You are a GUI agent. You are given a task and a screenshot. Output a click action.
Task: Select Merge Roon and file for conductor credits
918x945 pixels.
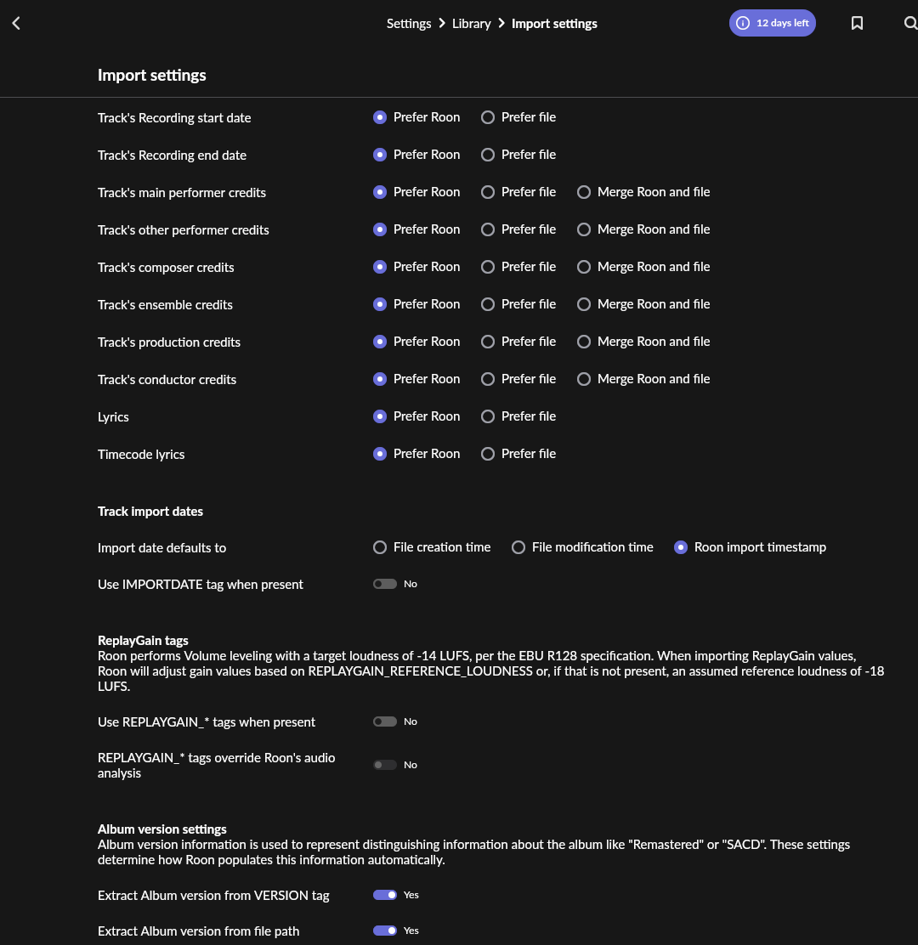click(584, 379)
